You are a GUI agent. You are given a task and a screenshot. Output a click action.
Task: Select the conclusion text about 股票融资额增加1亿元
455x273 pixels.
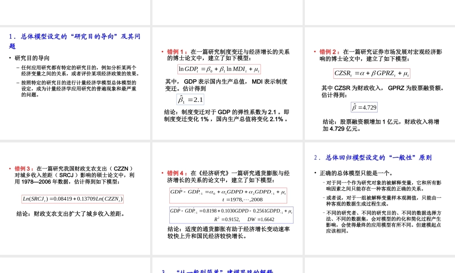tap(381, 125)
